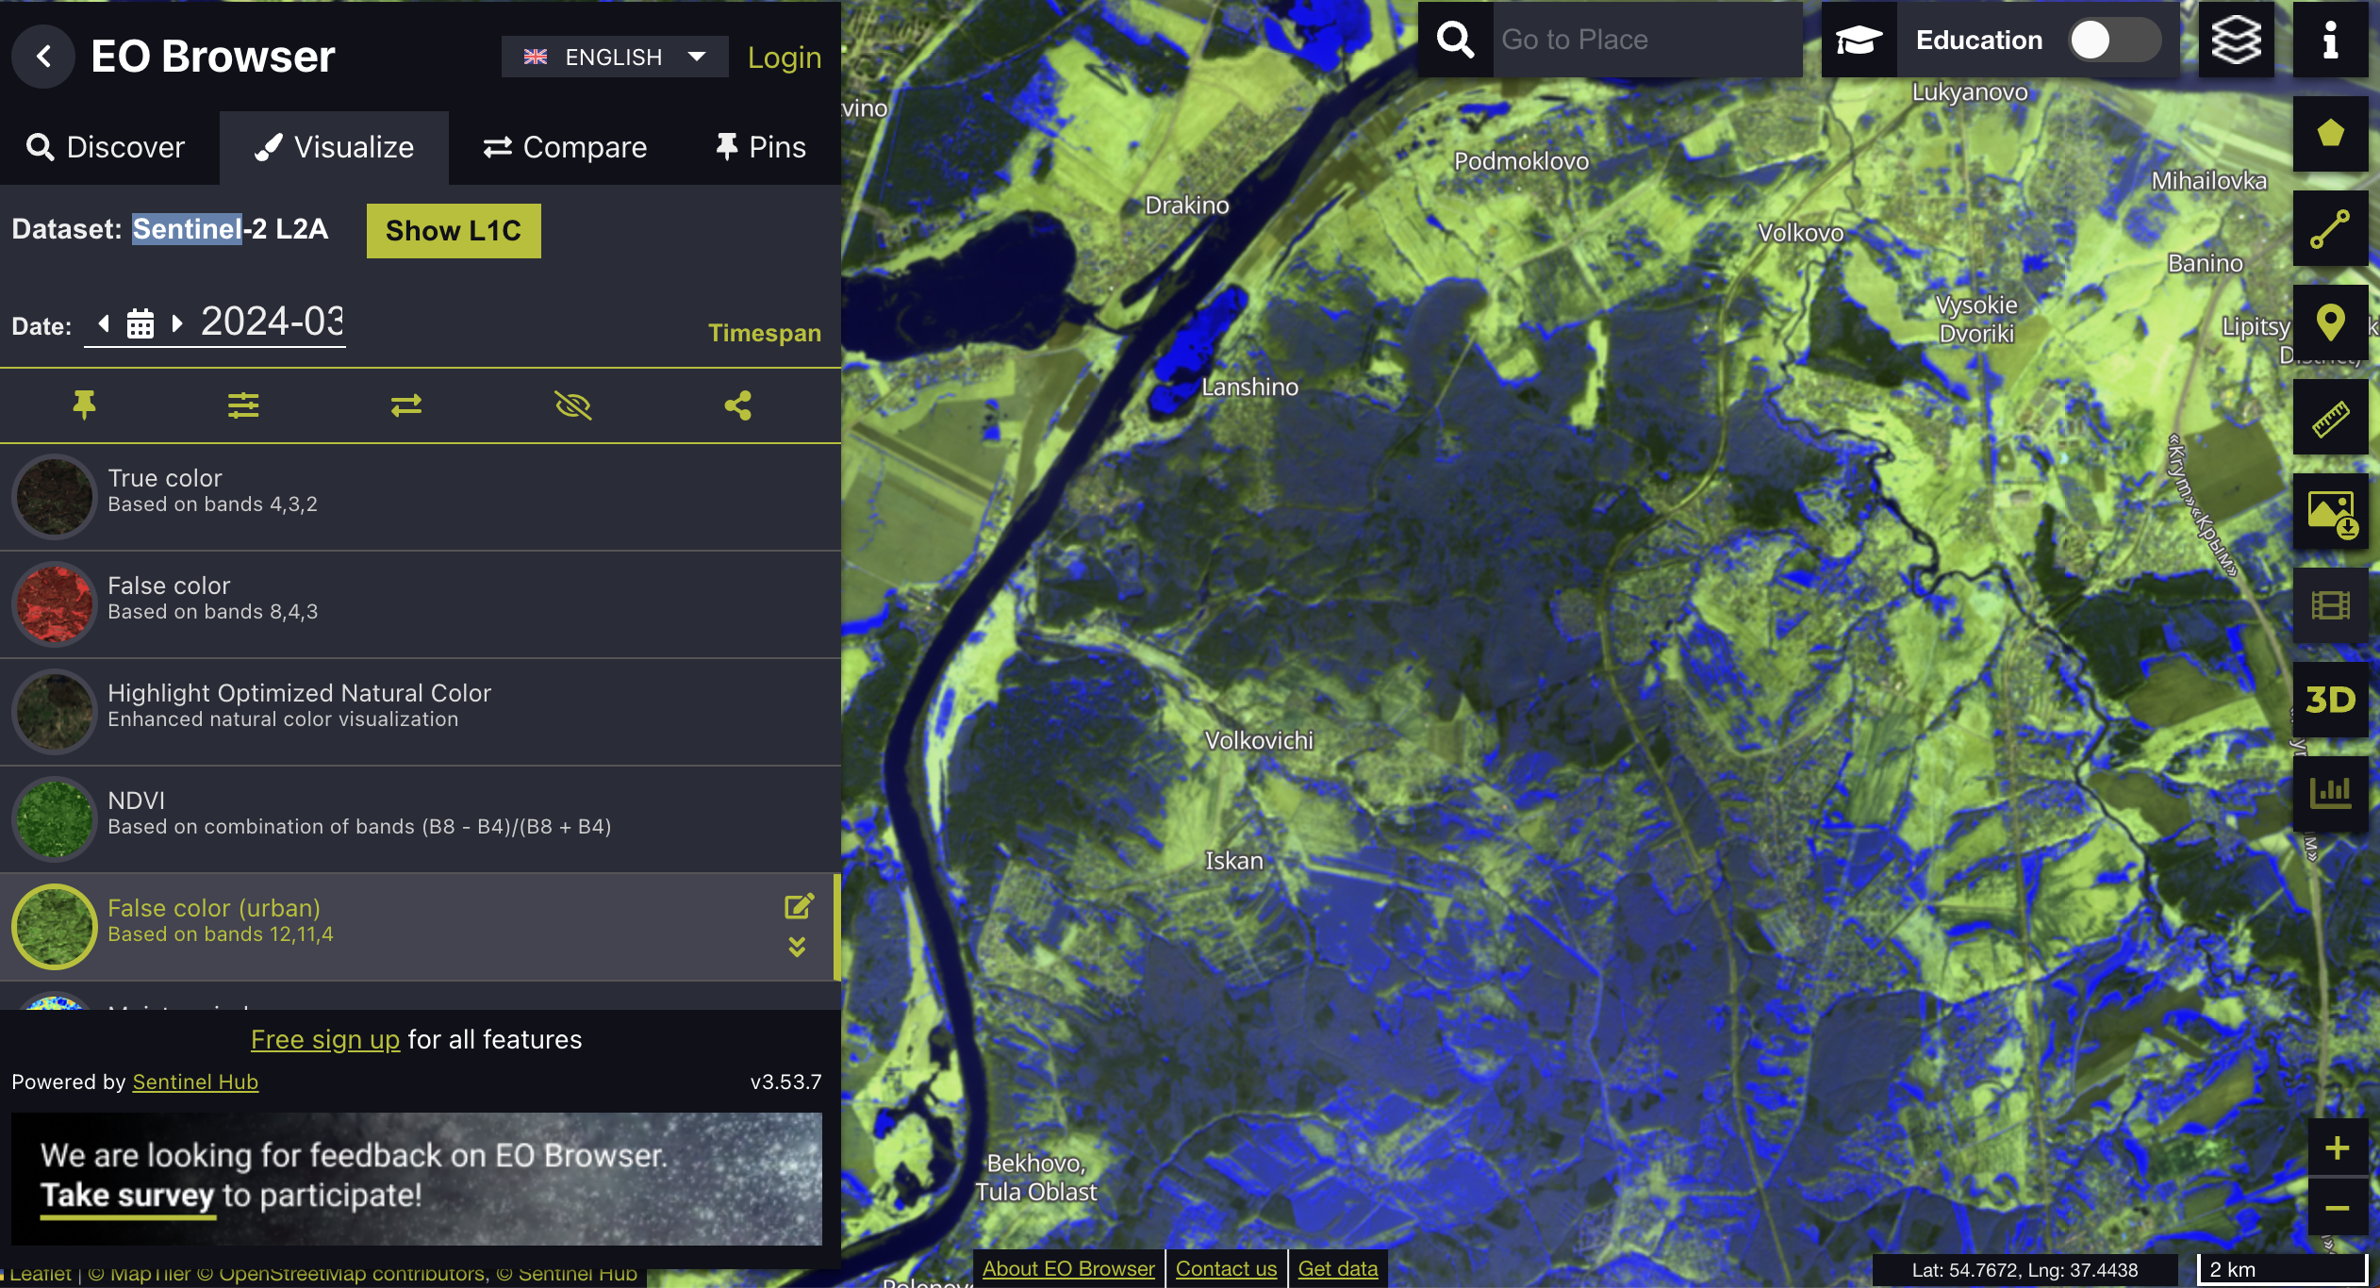The width and height of the screenshot is (2380, 1288).
Task: Create a timelapse with the film icon
Action: 2330,605
